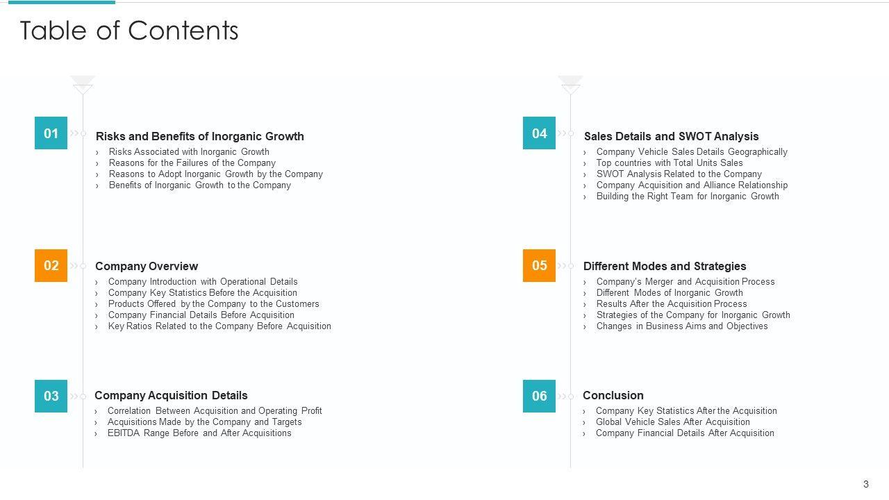The height and width of the screenshot is (500, 889).
Task: Click the teal 03 number box
Action: point(51,396)
